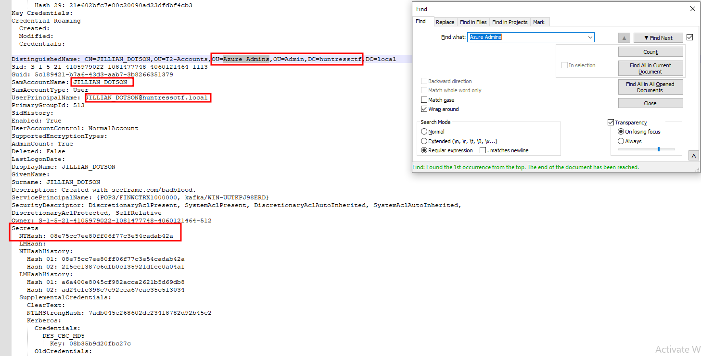Select Normal search mode
Image resolution: width=701 pixels, height=356 pixels.
point(424,132)
